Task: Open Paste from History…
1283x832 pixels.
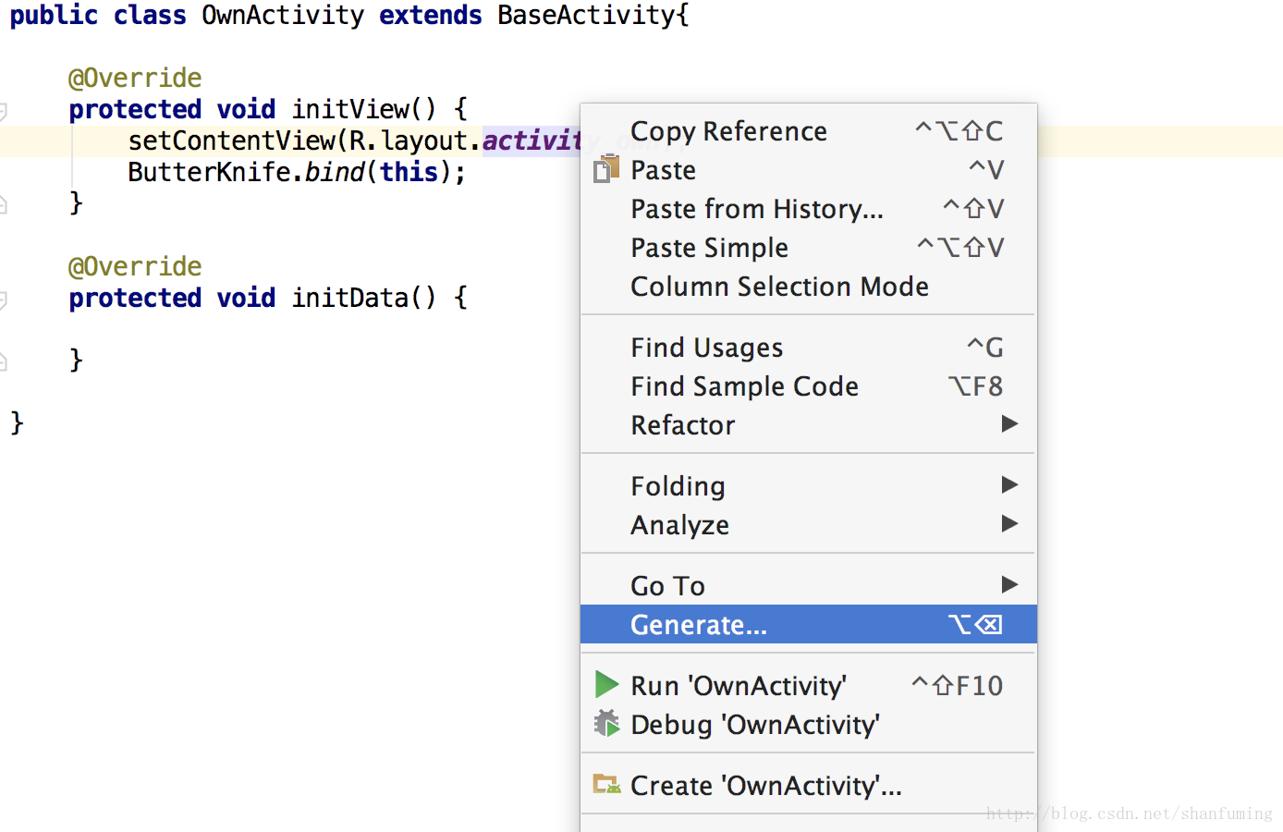Action: pos(809,209)
